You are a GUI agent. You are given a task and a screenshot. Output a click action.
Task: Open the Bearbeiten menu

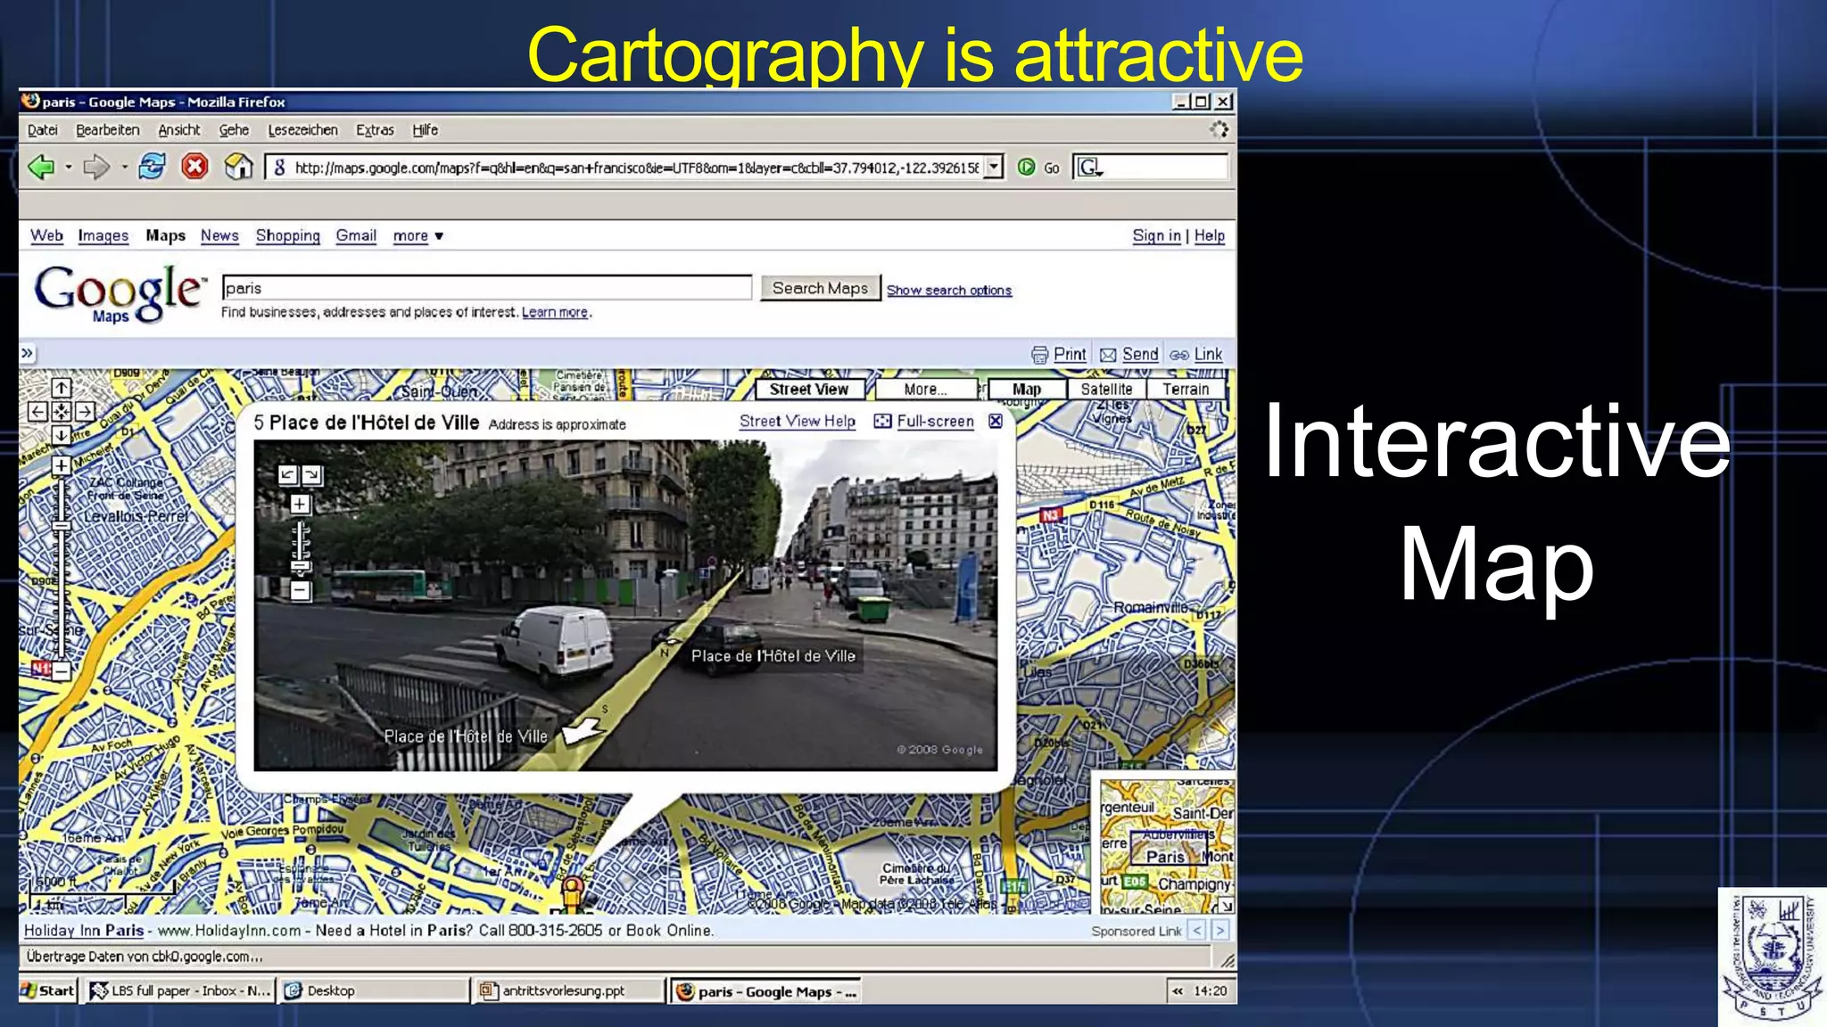[x=108, y=129]
